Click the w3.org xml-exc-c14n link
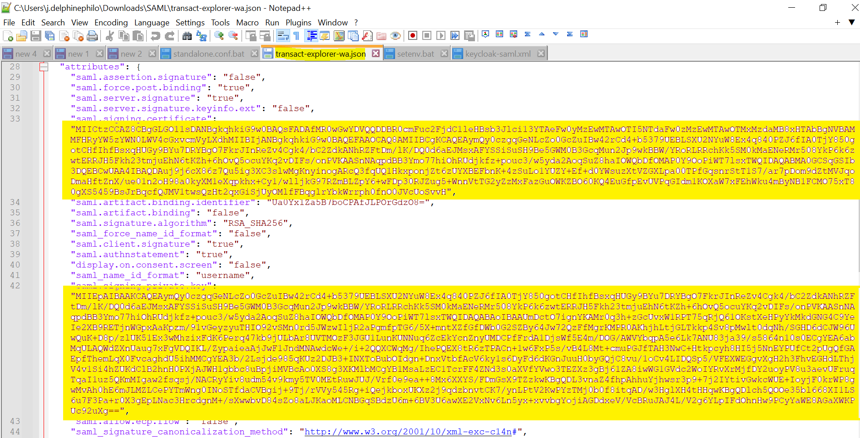 [410, 432]
